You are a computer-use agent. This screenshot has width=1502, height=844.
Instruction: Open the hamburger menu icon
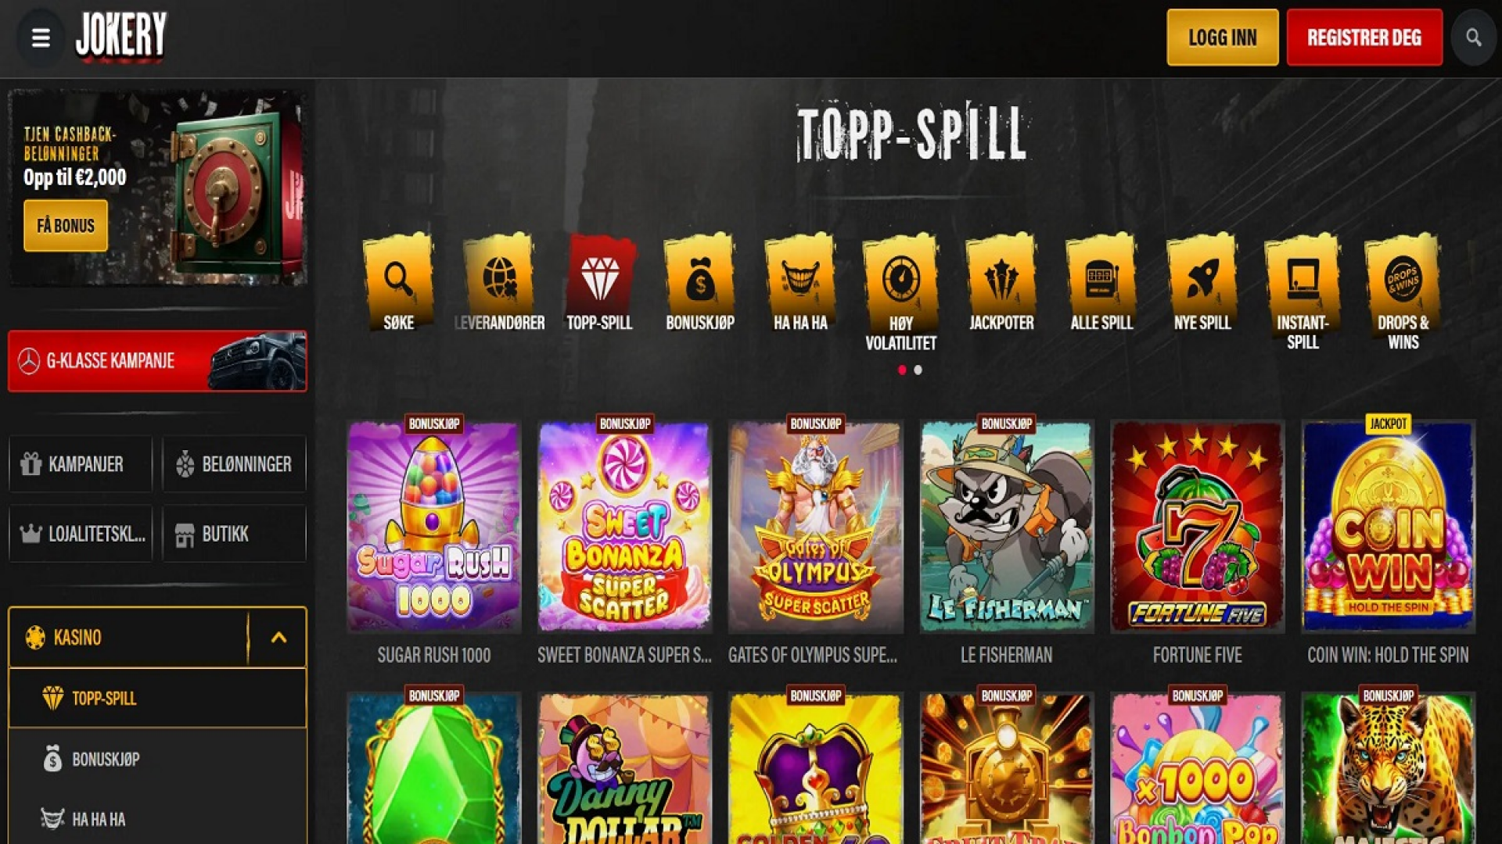pyautogui.click(x=41, y=38)
